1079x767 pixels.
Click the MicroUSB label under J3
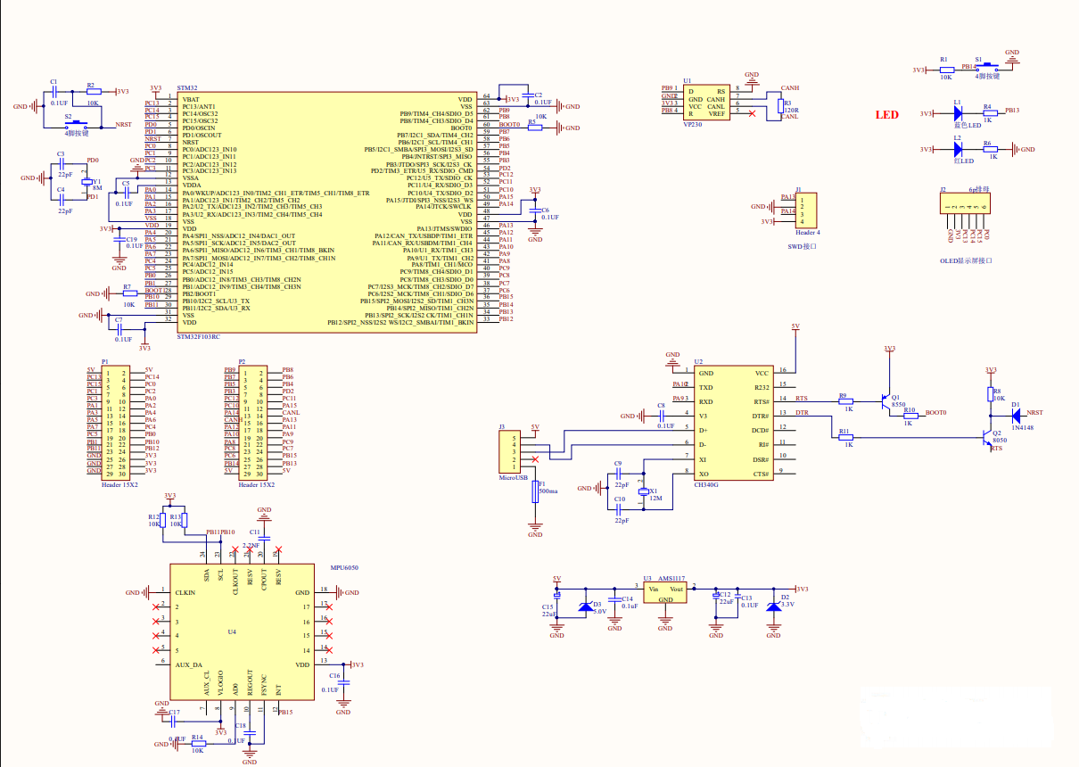513,478
